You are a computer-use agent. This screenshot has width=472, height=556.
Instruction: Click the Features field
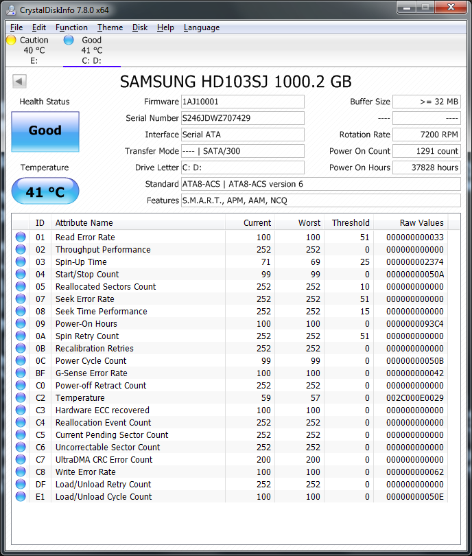click(321, 200)
